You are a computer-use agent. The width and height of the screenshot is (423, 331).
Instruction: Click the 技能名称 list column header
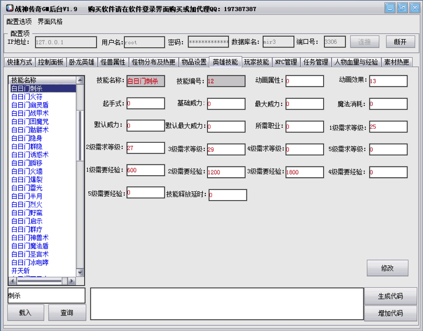[x=43, y=80]
